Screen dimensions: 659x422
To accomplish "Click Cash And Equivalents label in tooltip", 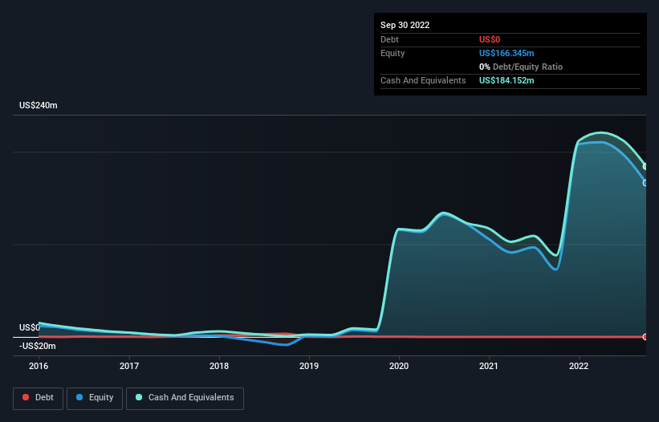I will (423, 80).
